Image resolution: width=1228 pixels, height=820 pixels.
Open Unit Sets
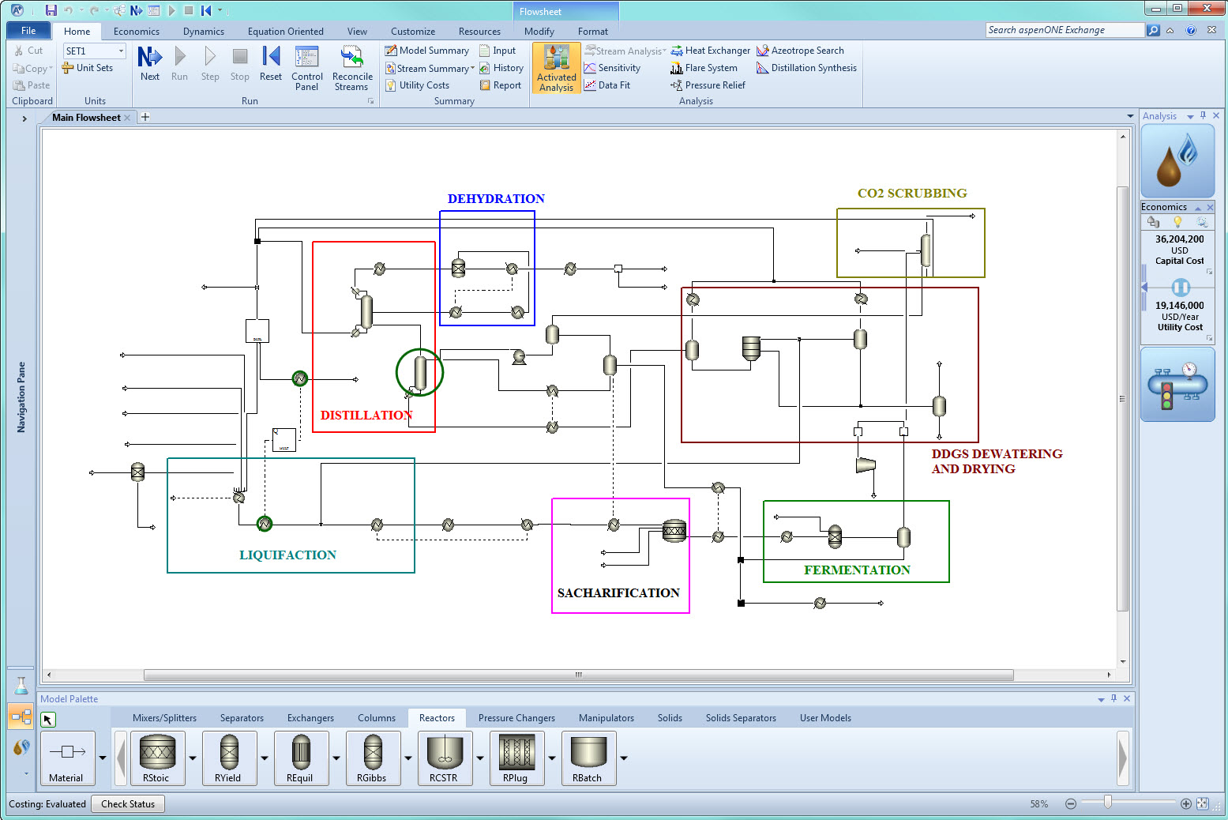point(88,68)
